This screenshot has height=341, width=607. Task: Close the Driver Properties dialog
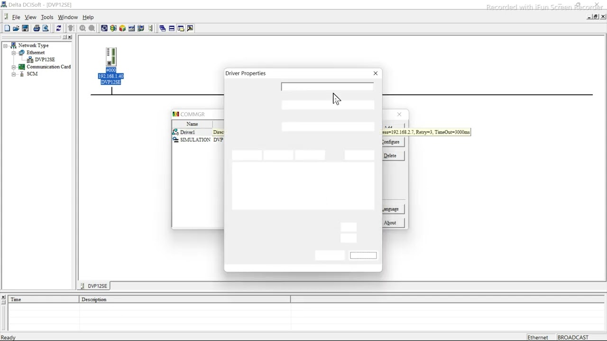376,73
